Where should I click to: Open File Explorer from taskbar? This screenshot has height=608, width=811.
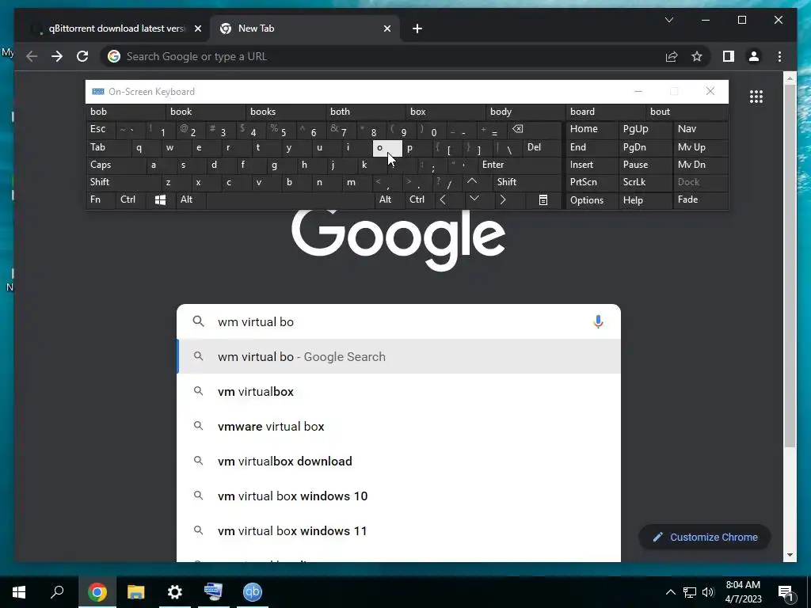136,592
